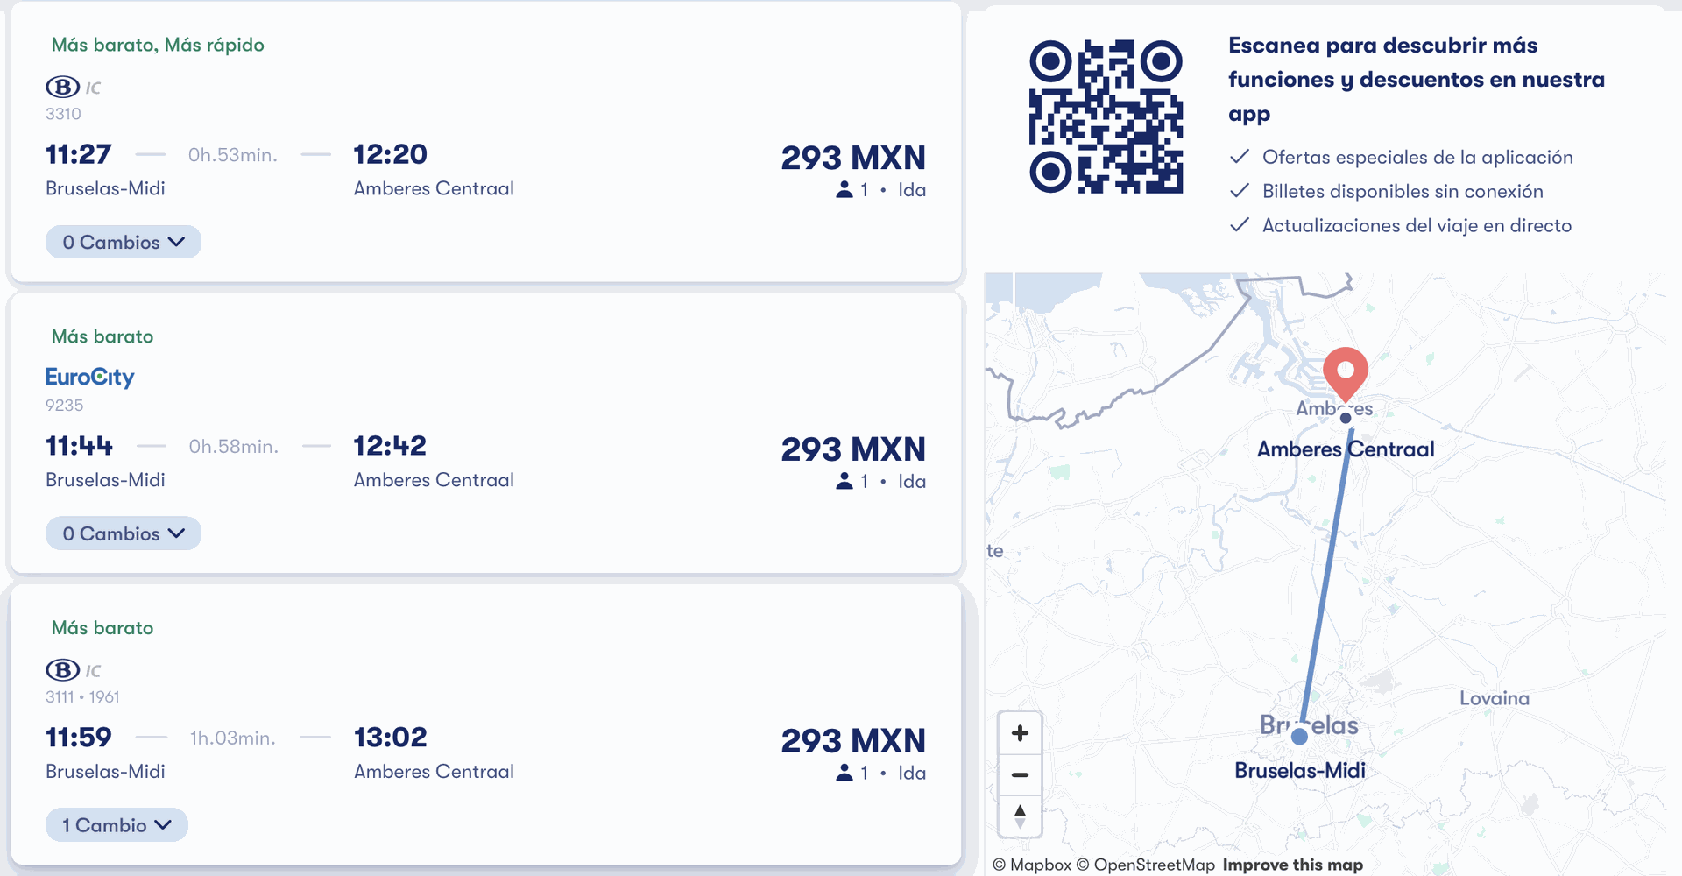This screenshot has width=1682, height=876.
Task: Reset map compass bearing to north
Action: (x=1020, y=816)
